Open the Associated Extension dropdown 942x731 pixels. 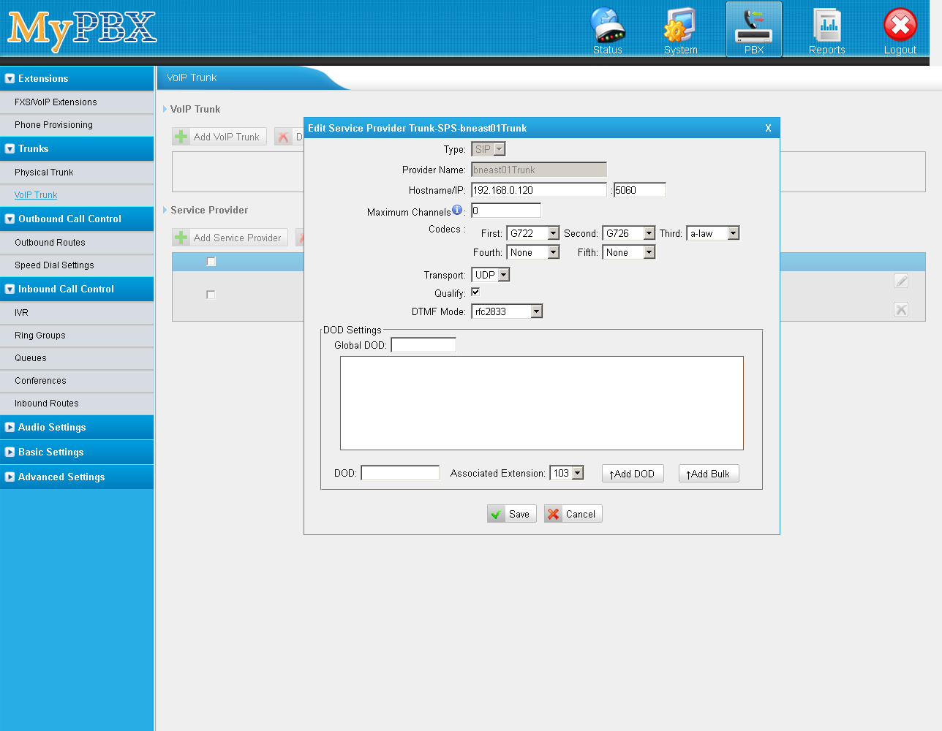point(567,473)
